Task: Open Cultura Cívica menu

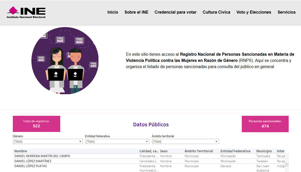Action: [216, 12]
